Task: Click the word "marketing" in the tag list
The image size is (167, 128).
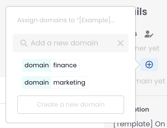Action: tap(69, 83)
